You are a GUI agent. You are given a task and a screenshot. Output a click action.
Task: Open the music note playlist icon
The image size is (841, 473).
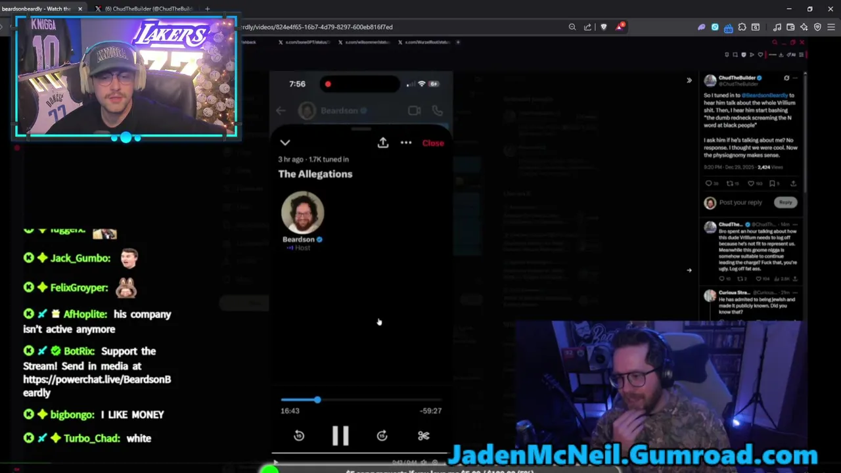click(777, 27)
